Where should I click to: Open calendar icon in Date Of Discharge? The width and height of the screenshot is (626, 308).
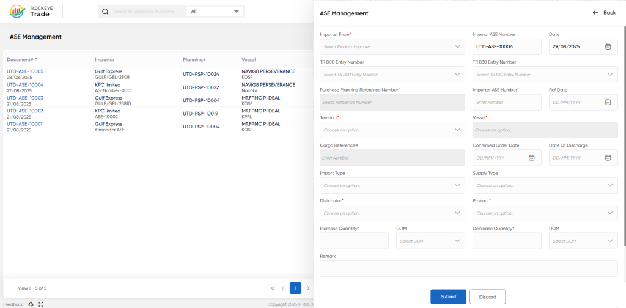point(608,158)
